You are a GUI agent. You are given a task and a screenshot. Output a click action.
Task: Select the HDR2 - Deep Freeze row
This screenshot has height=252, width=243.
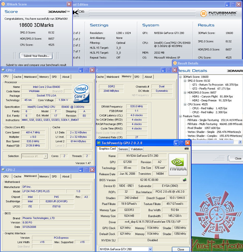tap(212, 100)
